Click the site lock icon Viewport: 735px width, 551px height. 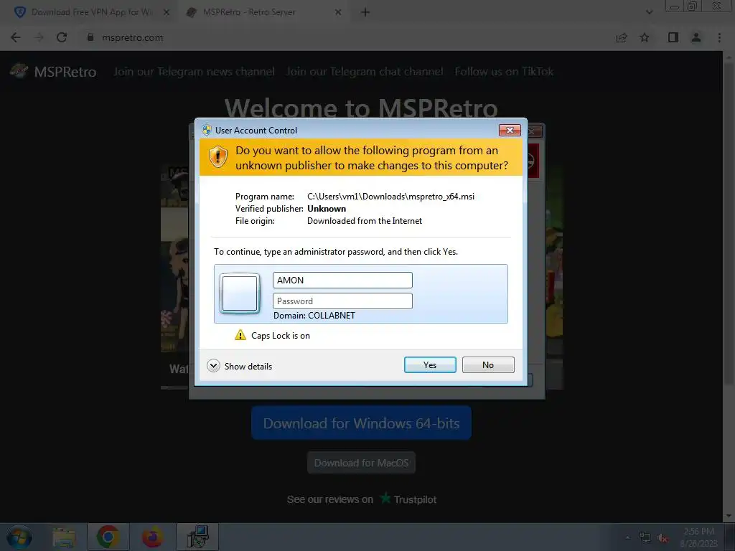[90, 37]
